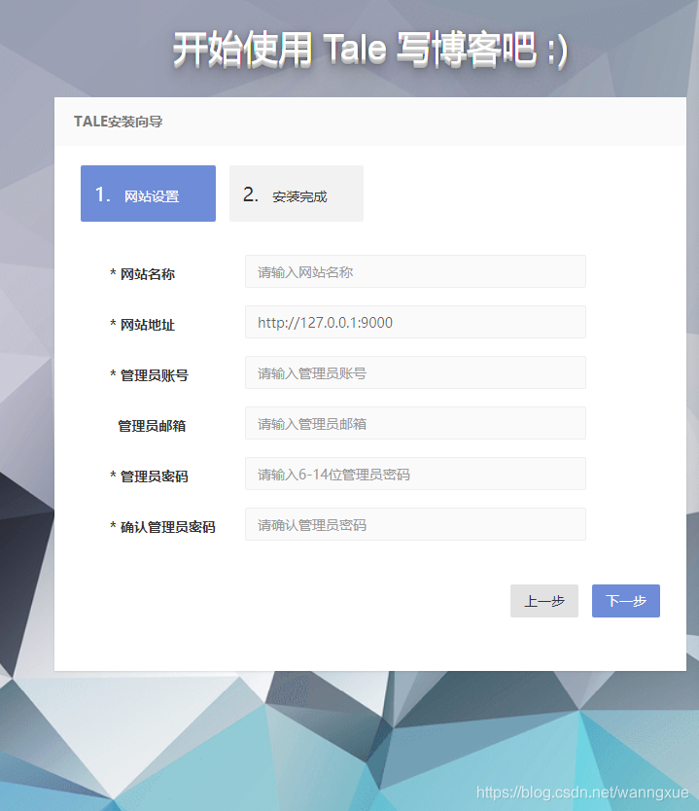Click the 管理员密码 input field
The image size is (699, 811).
tap(415, 474)
